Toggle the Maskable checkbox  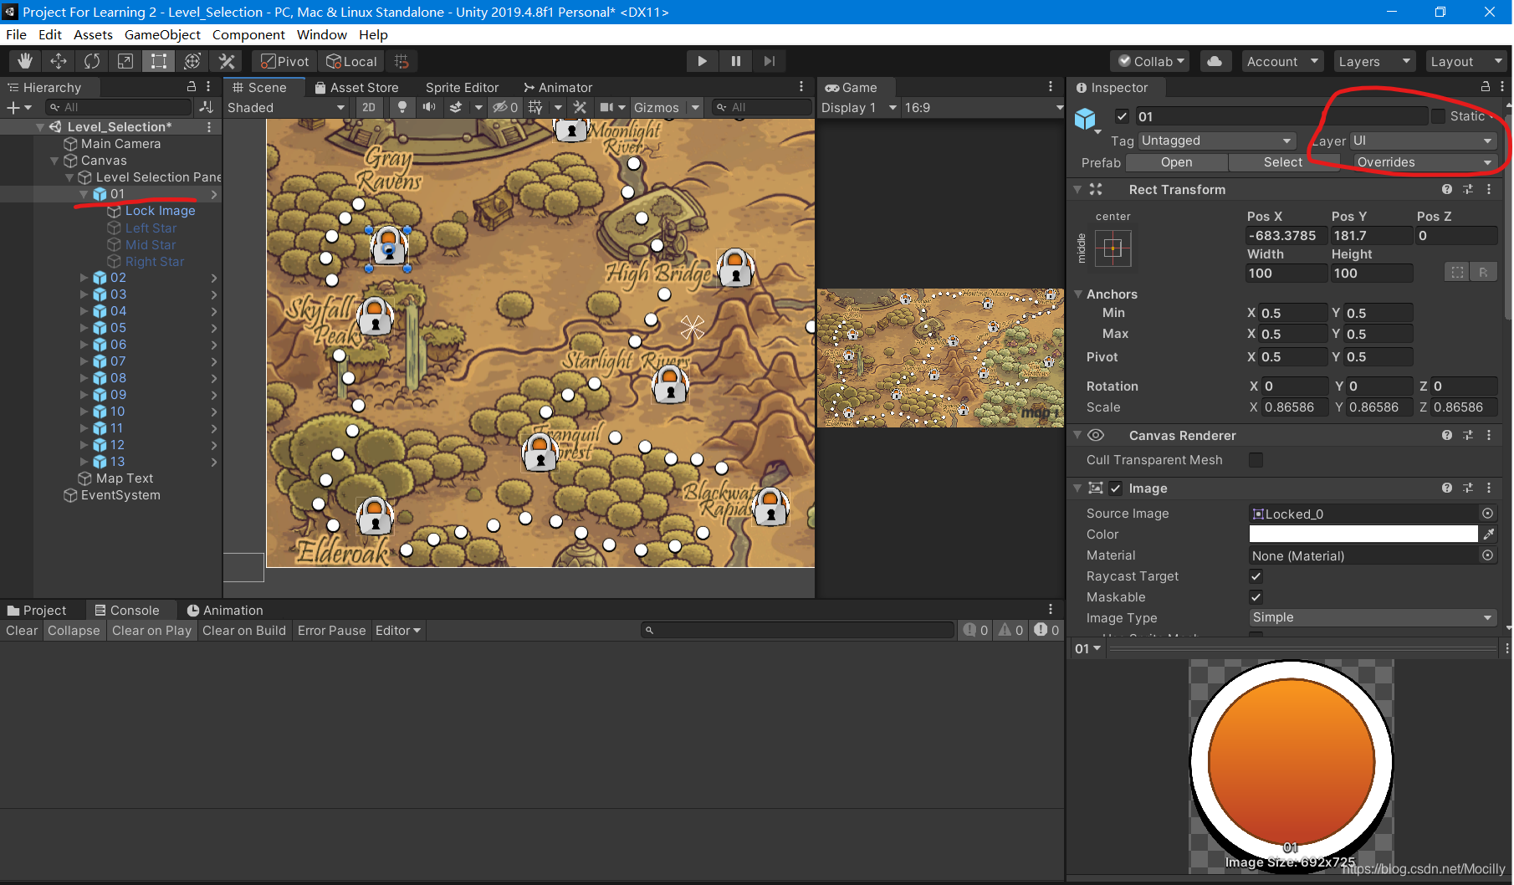click(1256, 597)
